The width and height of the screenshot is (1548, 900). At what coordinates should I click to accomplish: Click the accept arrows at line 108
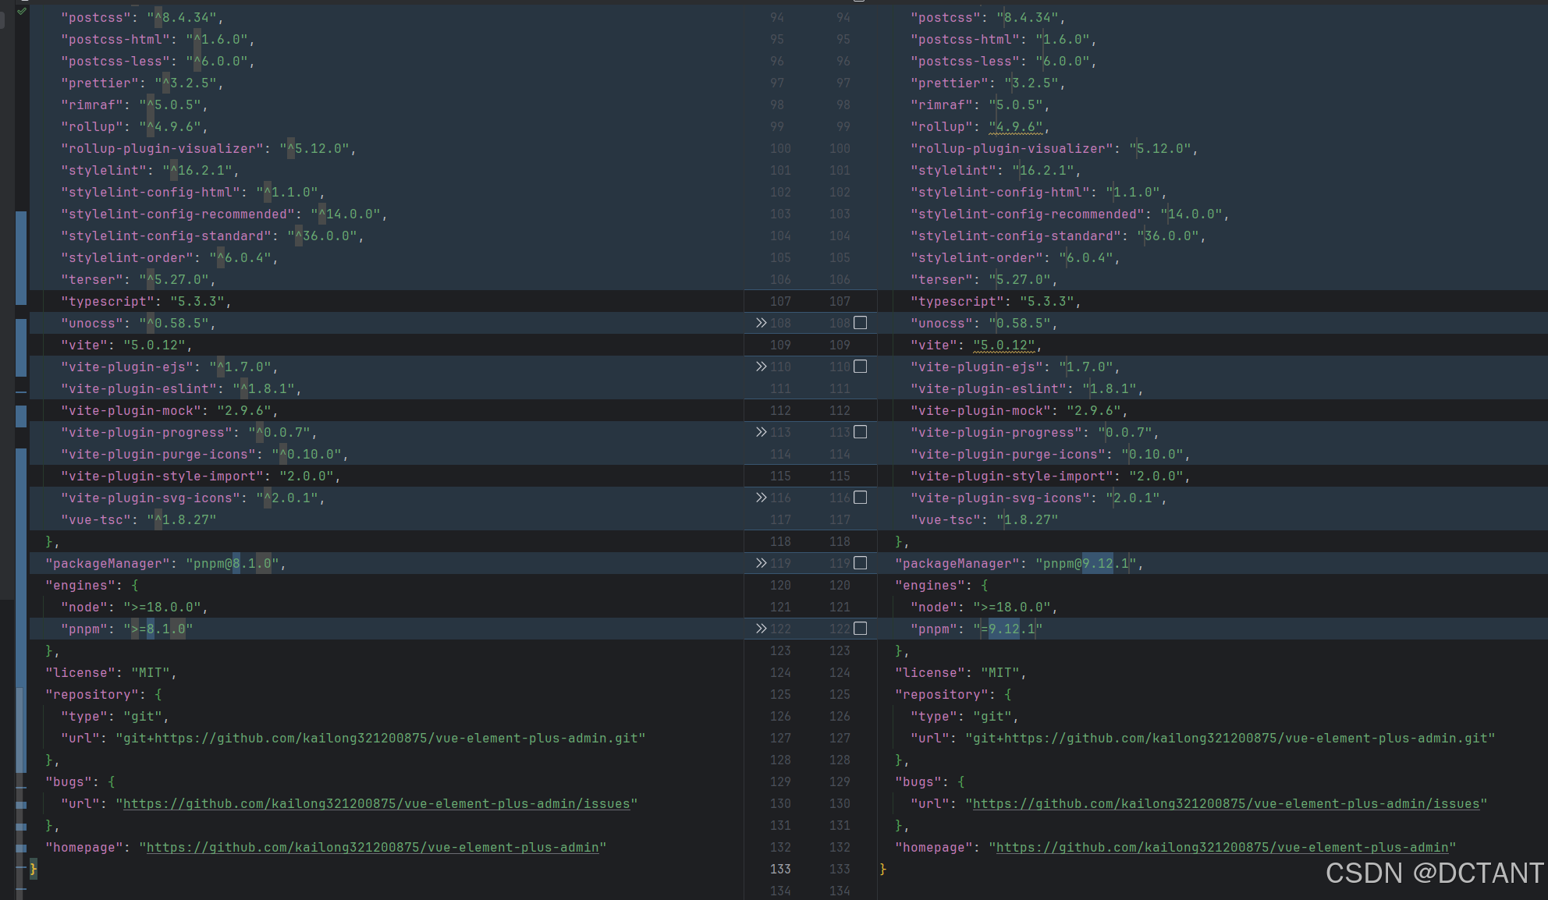coord(761,323)
